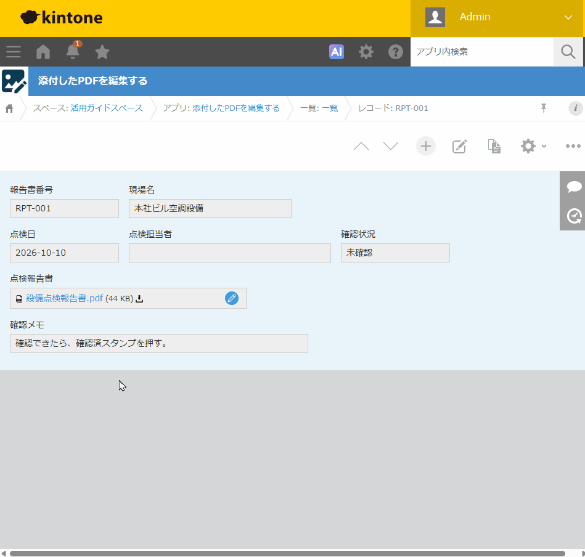Image resolution: width=585 pixels, height=557 pixels.
Task: Go to next record arrow
Action: click(391, 146)
